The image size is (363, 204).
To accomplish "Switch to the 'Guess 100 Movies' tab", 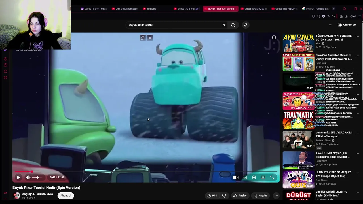I will click(x=254, y=9).
